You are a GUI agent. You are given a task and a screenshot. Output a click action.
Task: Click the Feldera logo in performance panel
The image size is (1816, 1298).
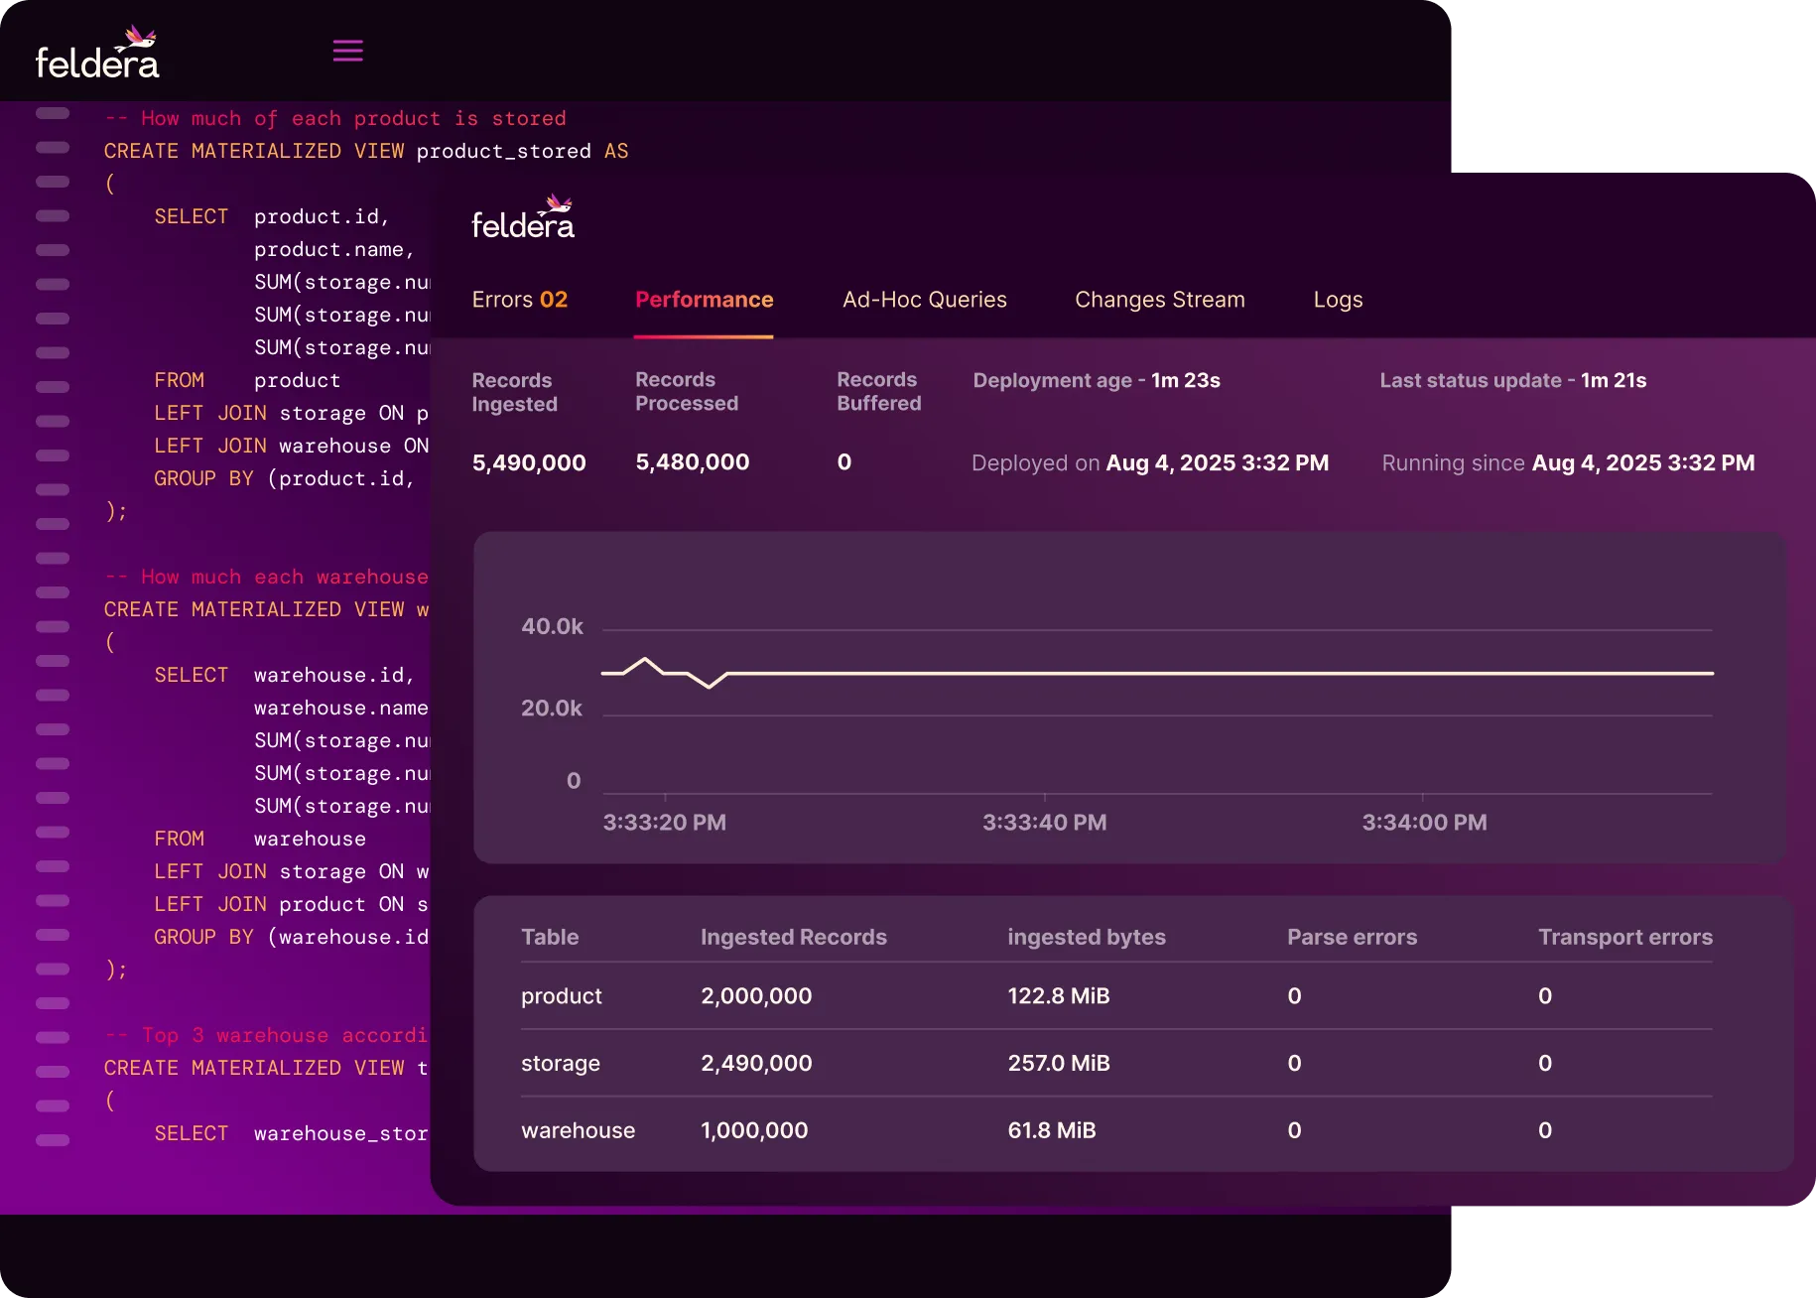coord(523,216)
